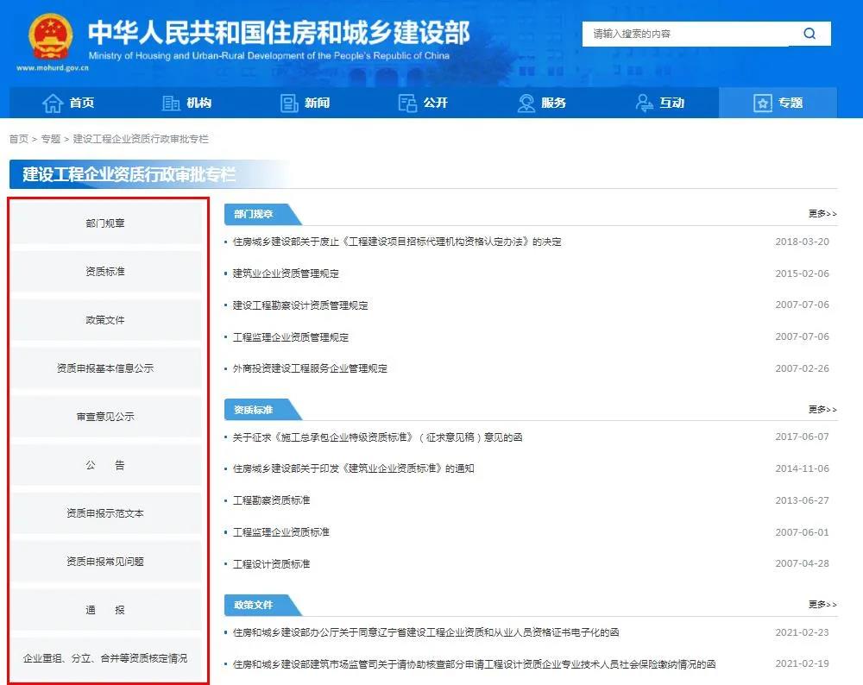Go to 首页 in the breadcrumb
The image size is (863, 685).
click(19, 139)
